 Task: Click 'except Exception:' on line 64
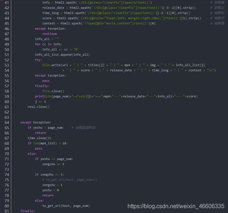point(36,122)
